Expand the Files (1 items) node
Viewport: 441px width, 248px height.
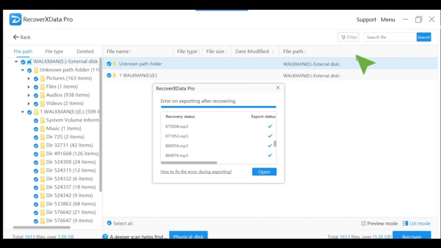pos(29,87)
